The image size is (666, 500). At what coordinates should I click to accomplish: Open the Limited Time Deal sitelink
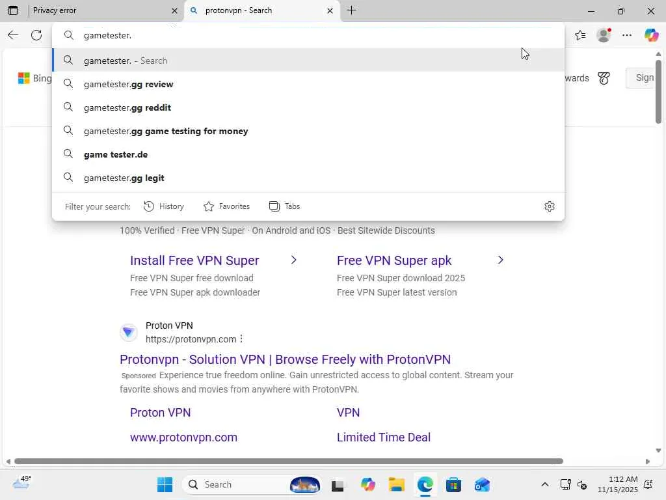(384, 437)
